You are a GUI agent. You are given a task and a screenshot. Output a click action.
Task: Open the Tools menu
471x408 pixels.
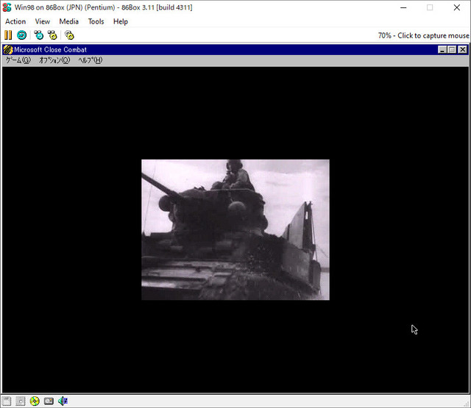[x=96, y=21]
